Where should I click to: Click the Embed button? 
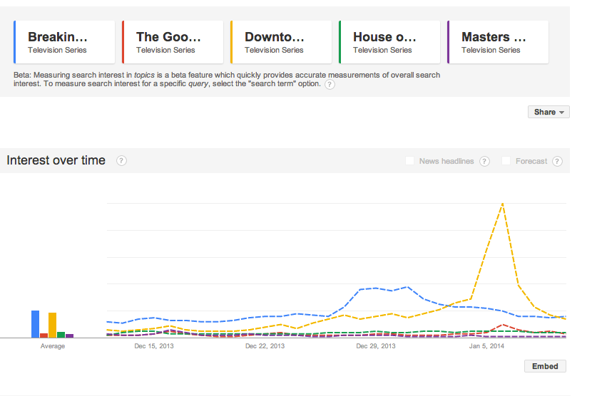point(545,366)
